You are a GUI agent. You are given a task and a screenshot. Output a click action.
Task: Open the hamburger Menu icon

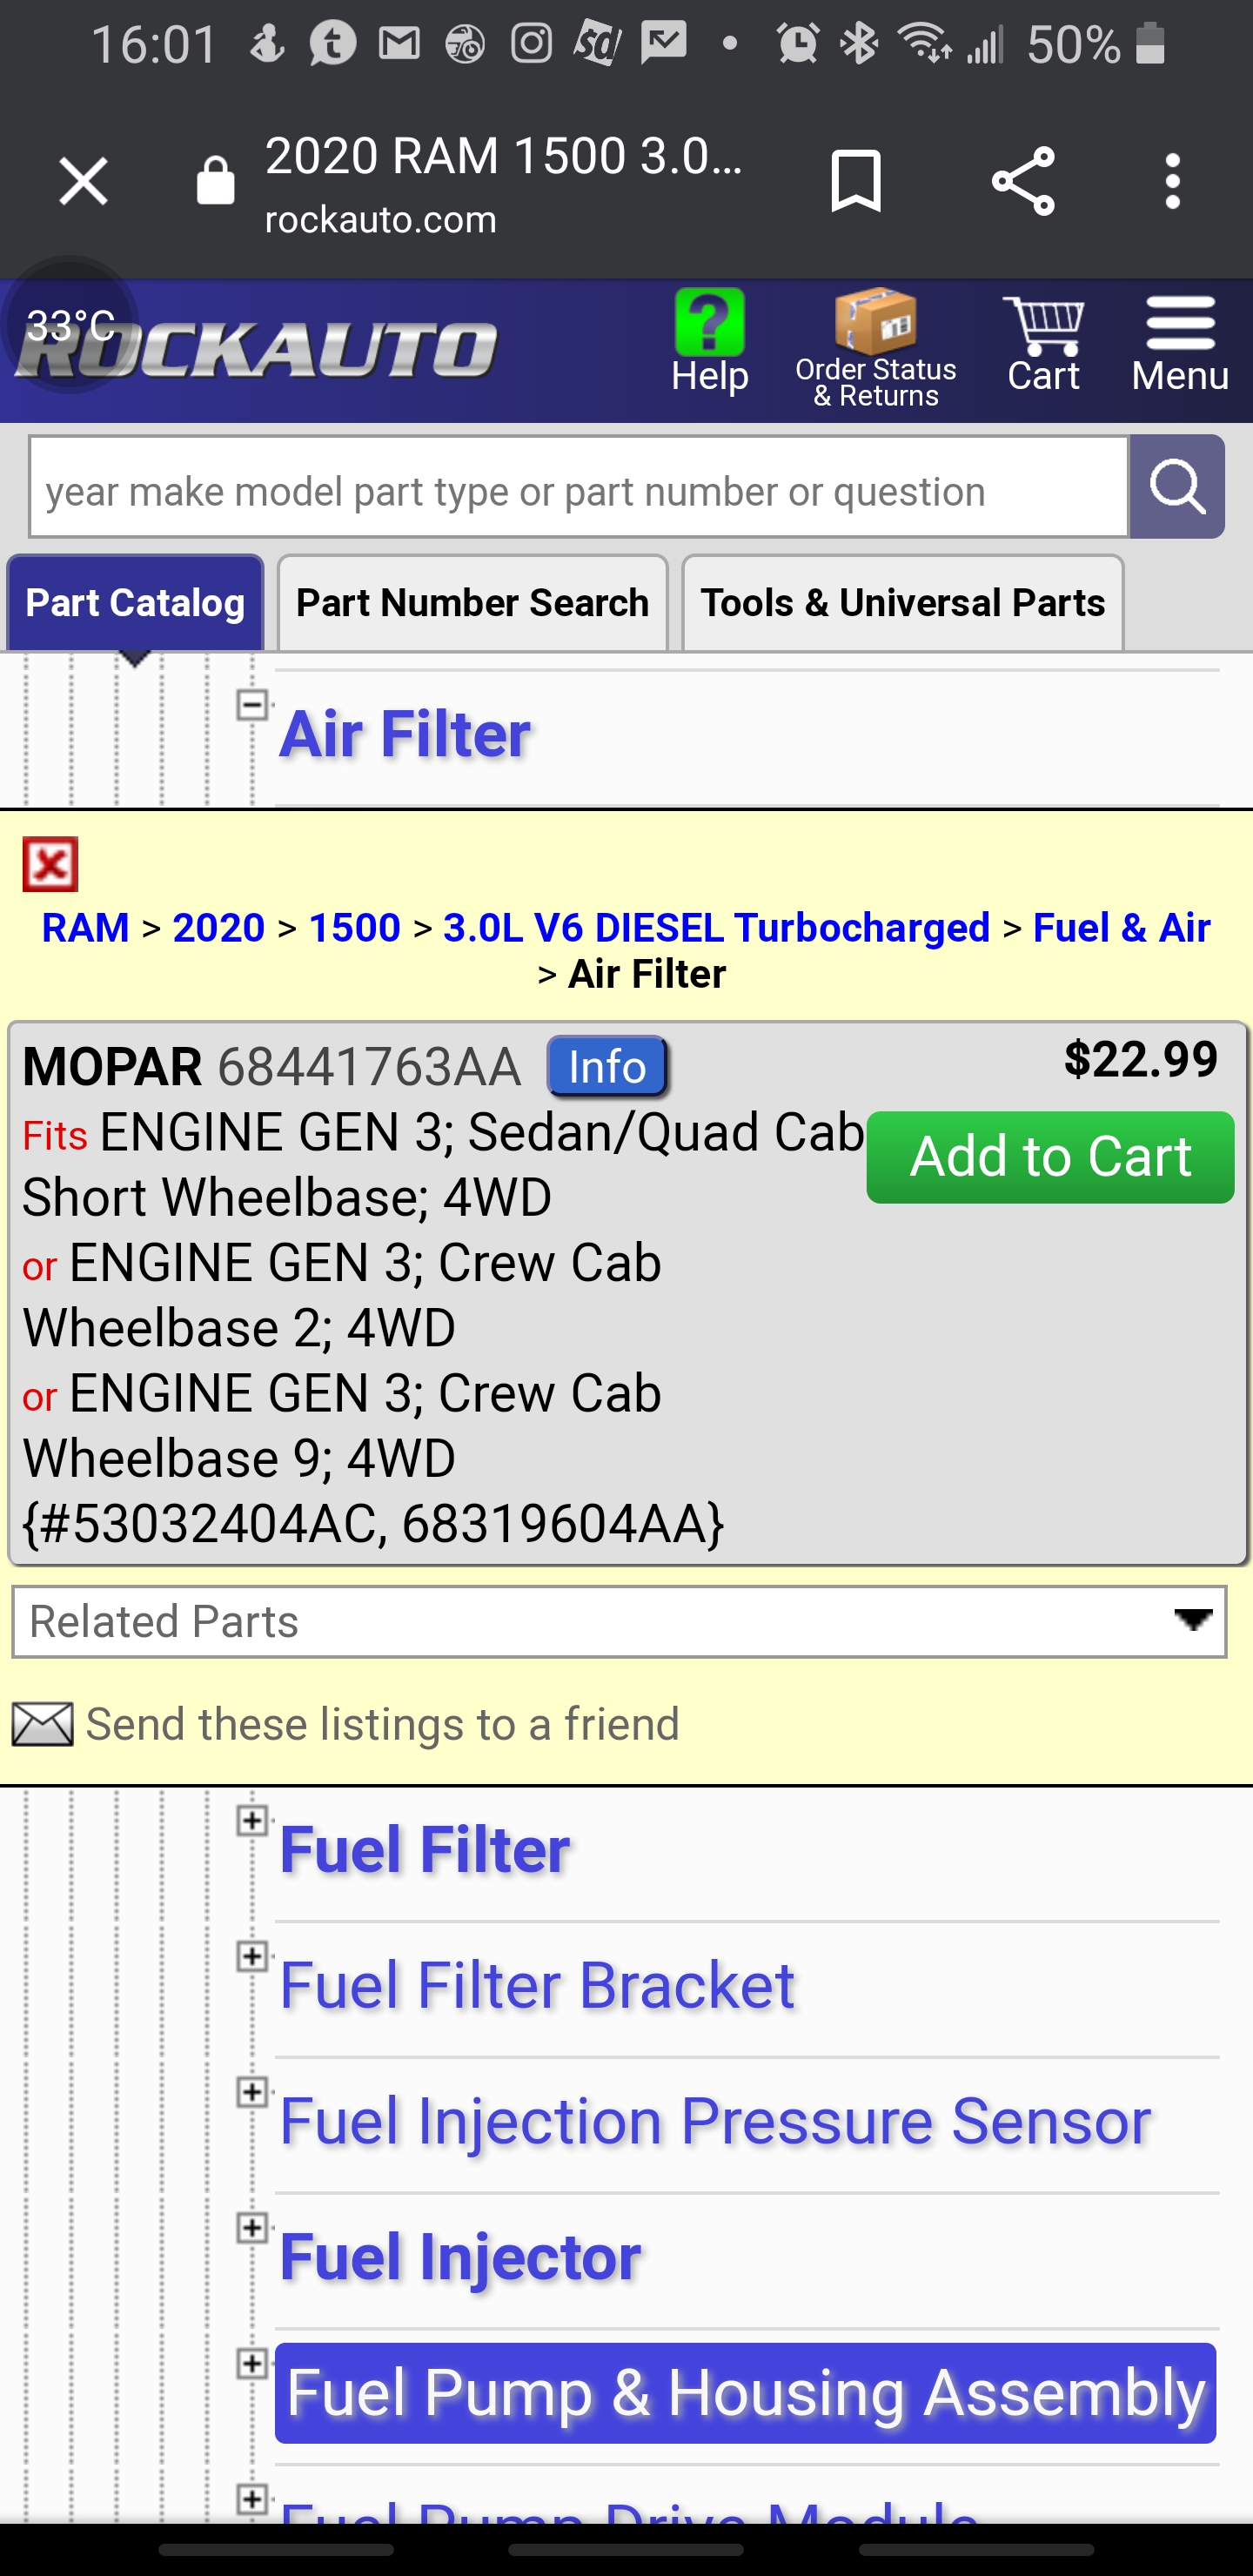(1180, 325)
